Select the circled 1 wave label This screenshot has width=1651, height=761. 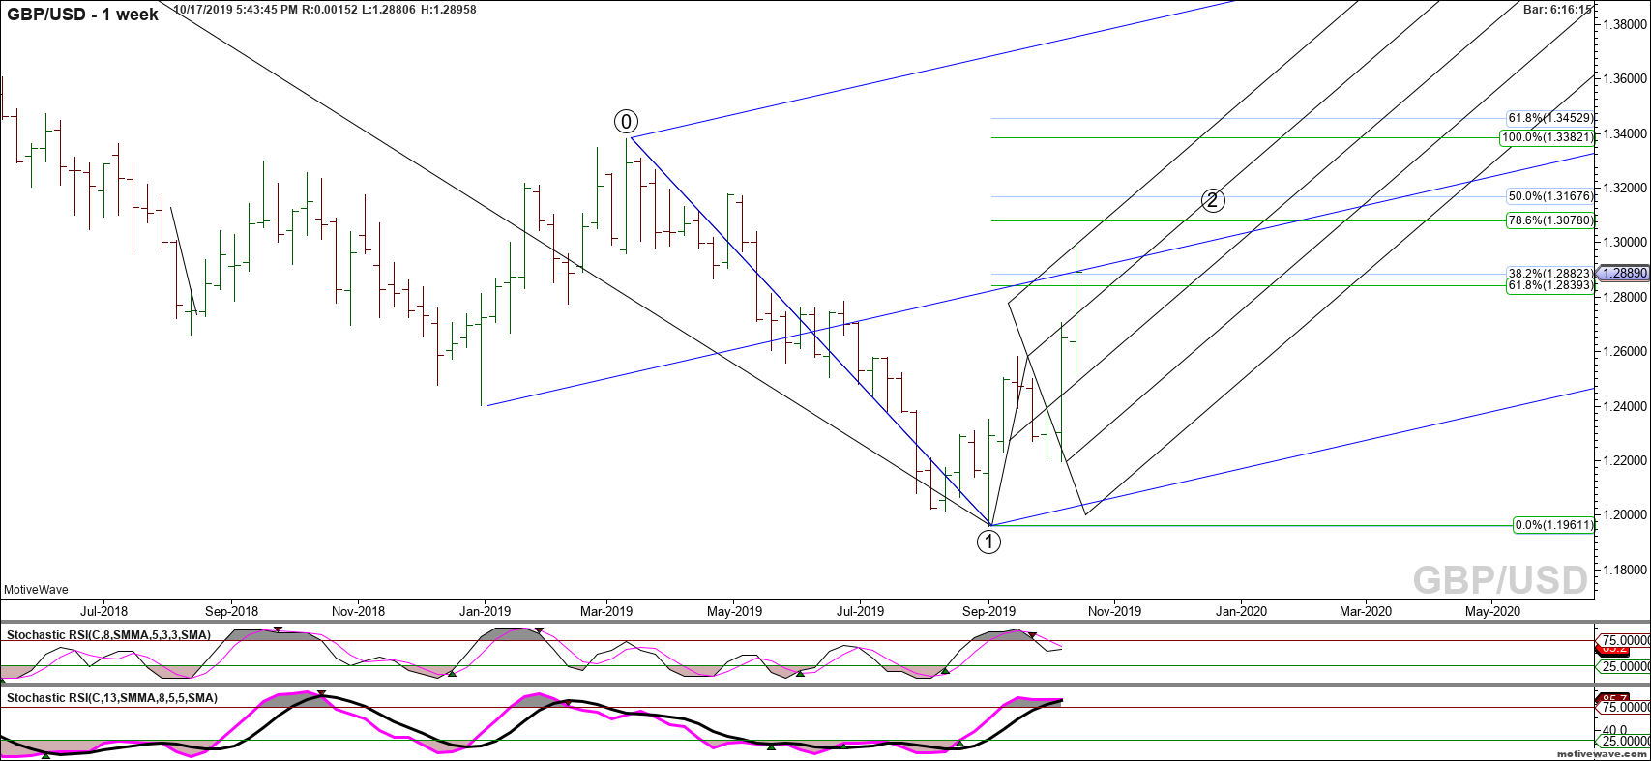pos(988,542)
